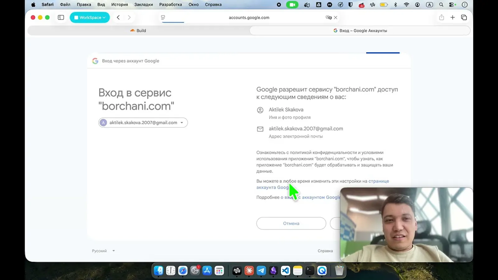Open the Разработка menu
This screenshot has width=498, height=280.
(x=171, y=5)
